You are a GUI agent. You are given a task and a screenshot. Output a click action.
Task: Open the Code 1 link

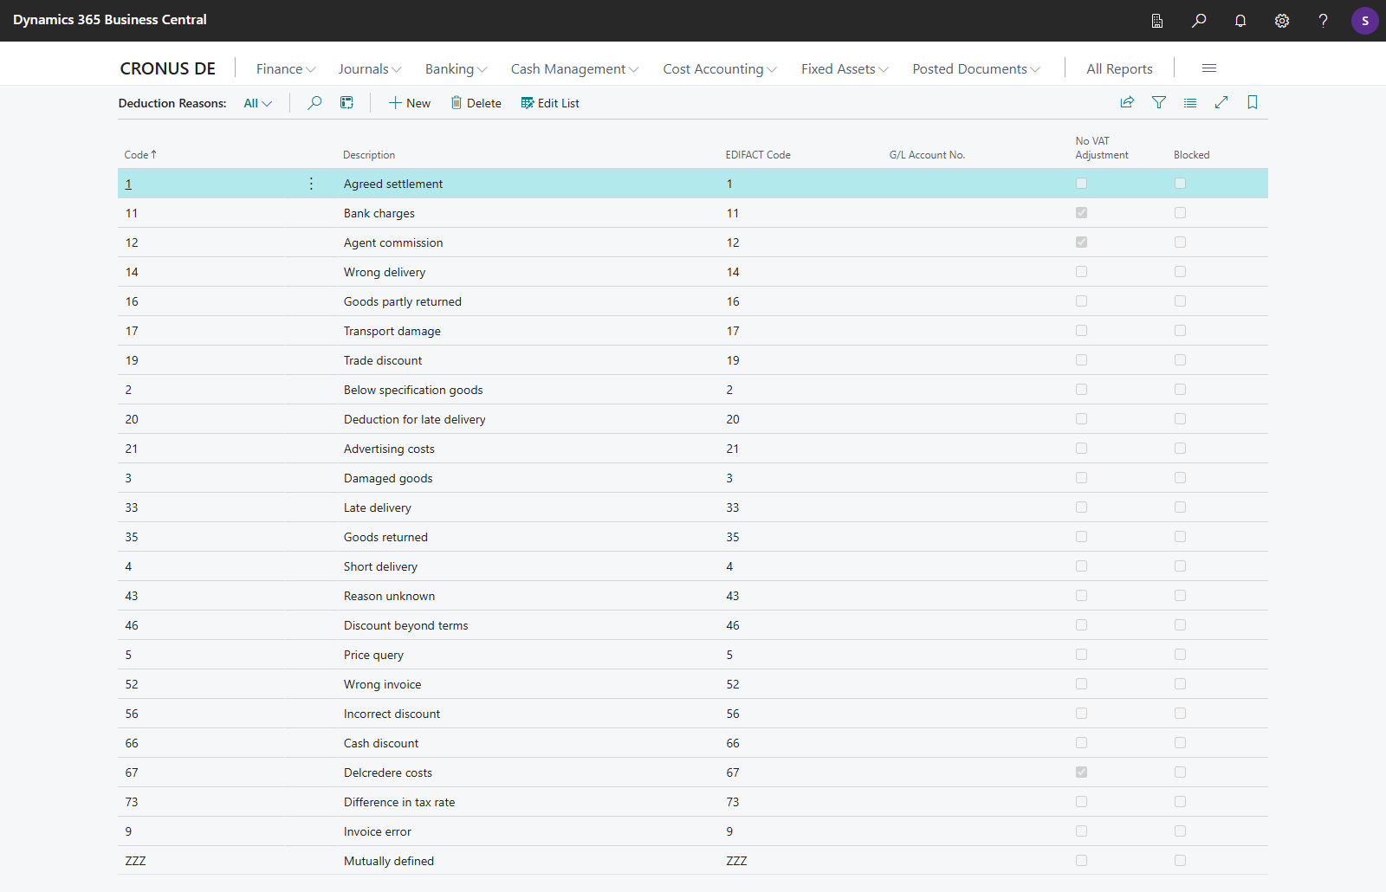click(128, 184)
